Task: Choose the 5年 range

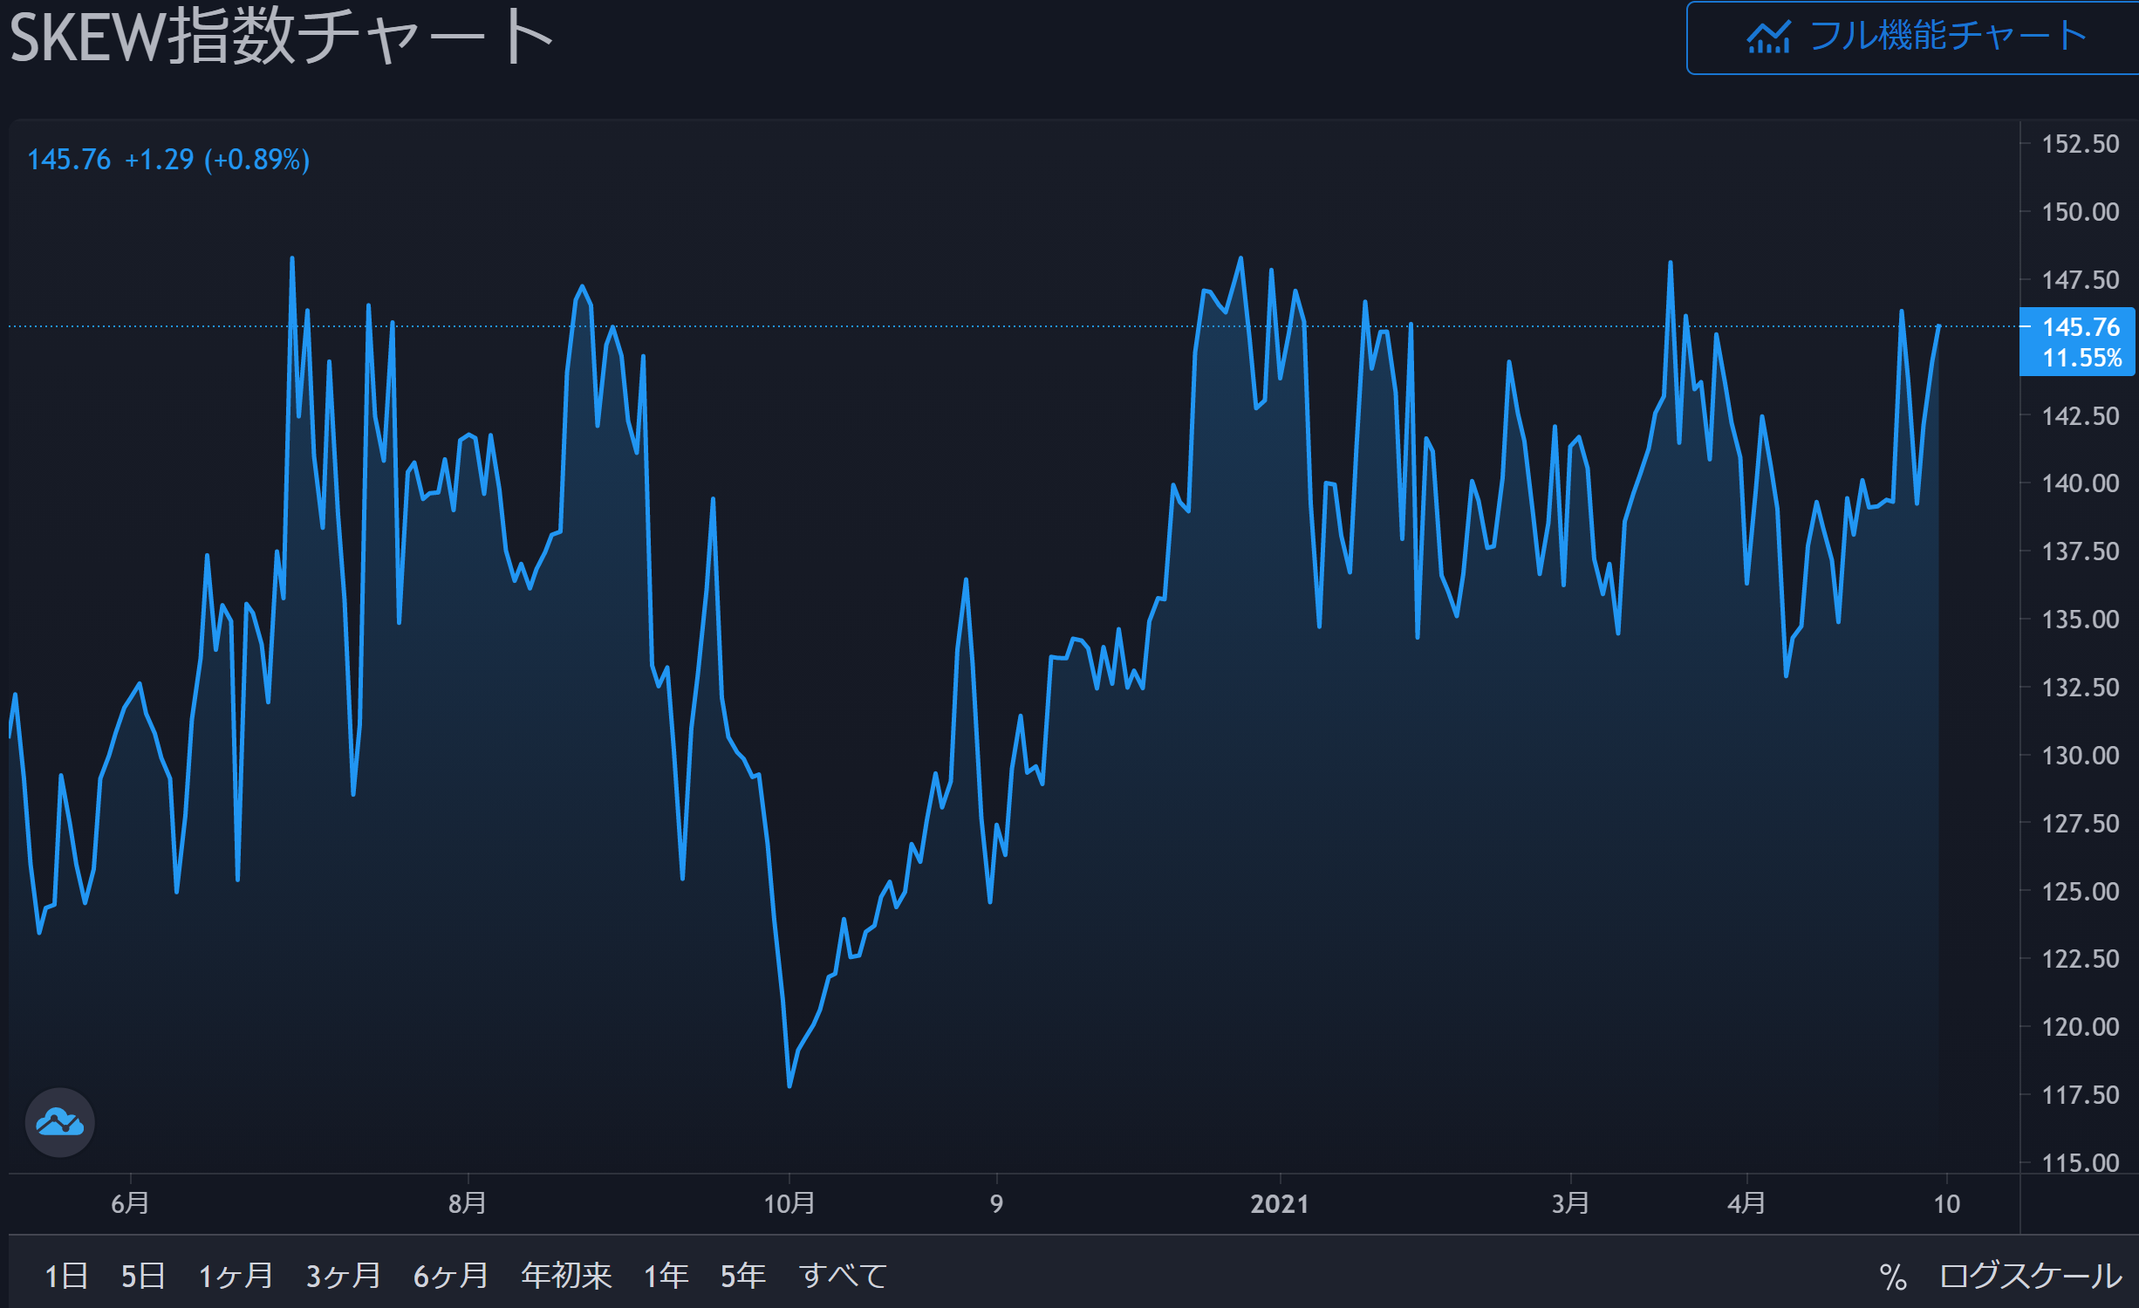Action: coord(743,1277)
